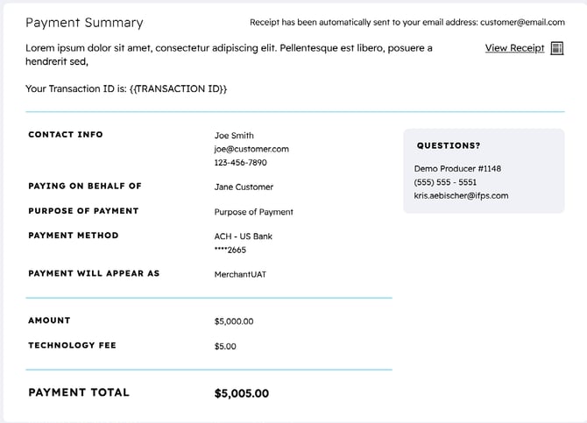This screenshot has height=423, width=587.
Task: Click Demo Producer #1148 in Questions panel
Action: pyautogui.click(x=457, y=168)
